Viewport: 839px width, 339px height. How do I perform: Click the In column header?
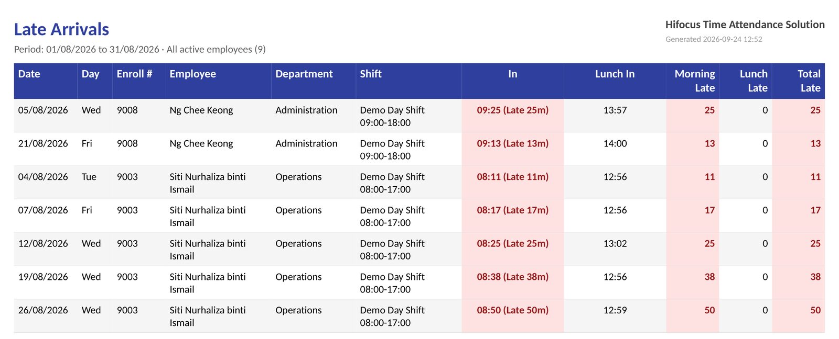(x=513, y=81)
